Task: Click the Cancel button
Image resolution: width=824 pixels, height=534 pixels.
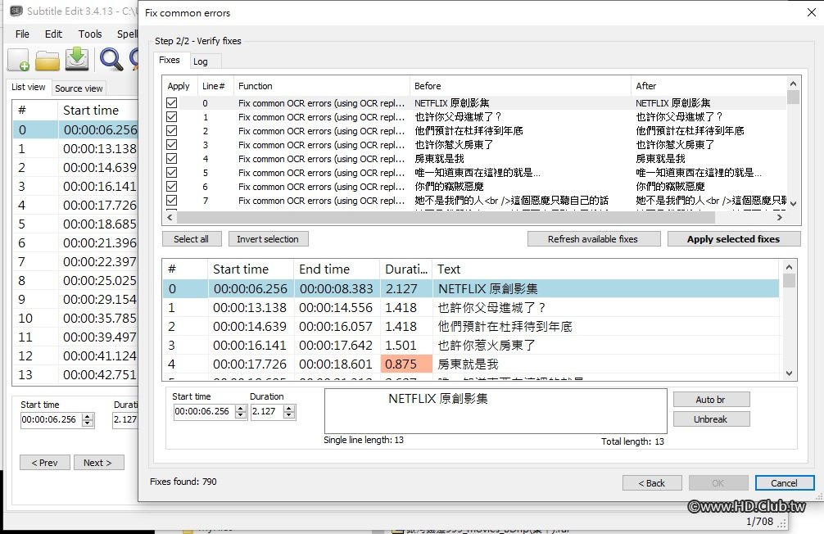Action: [x=785, y=483]
